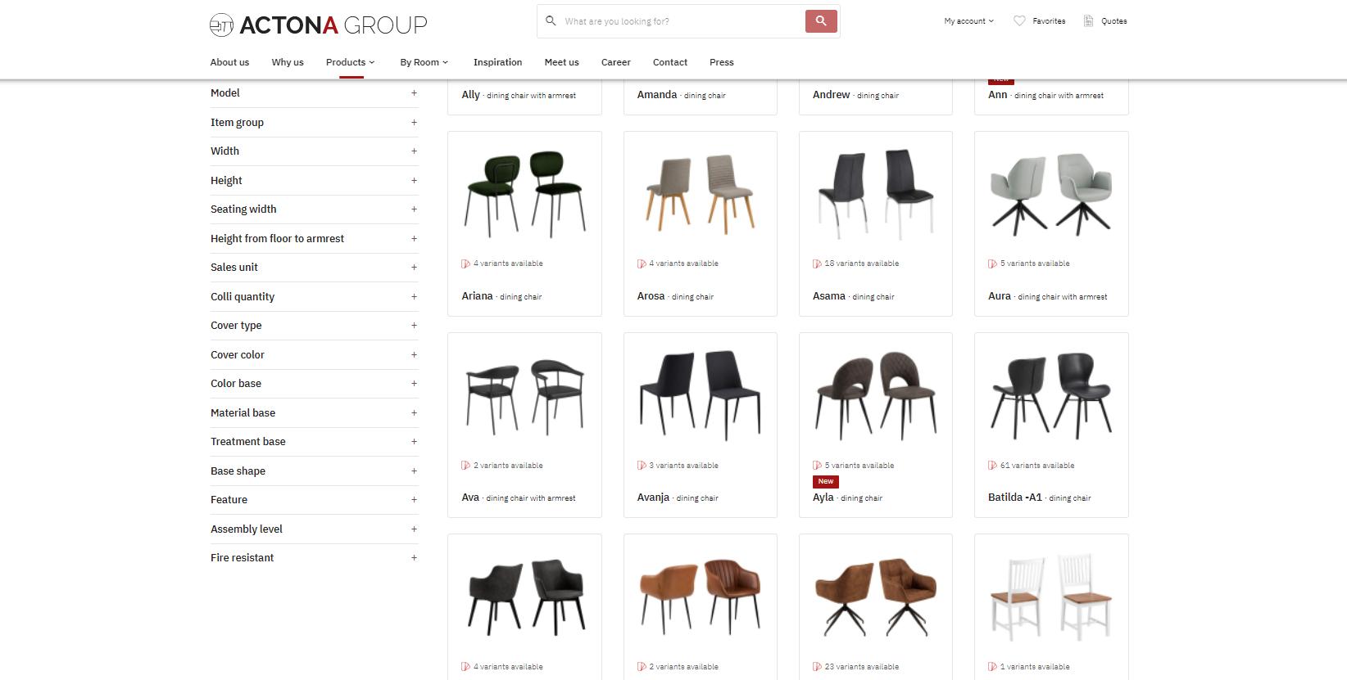Click variants icon on Aura card
The image size is (1347, 680).
[x=992, y=263]
